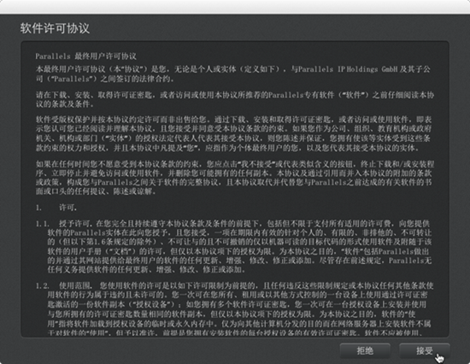Image resolution: width=470 pixels, height=364 pixels.
Task: Click the paragraph starting '如果在任何时间'
Action: coord(235,178)
